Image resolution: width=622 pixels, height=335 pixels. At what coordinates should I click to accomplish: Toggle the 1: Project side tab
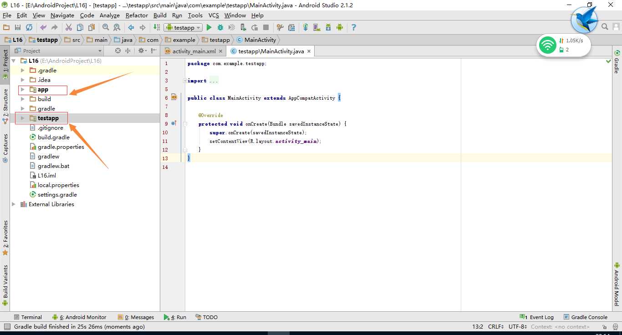tap(5, 64)
